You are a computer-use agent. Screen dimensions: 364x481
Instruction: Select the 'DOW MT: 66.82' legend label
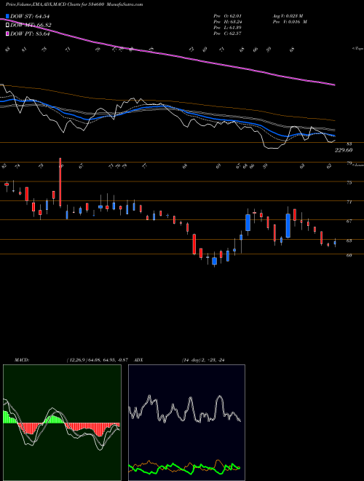click(x=31, y=26)
